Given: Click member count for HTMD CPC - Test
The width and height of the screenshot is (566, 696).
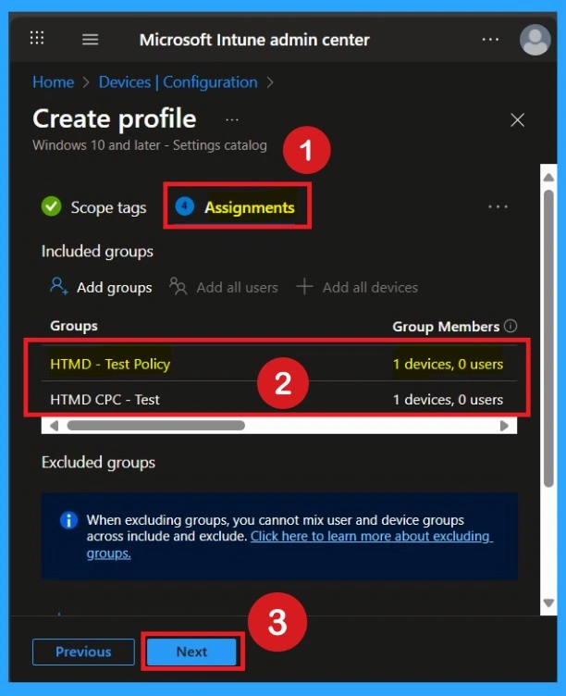Looking at the screenshot, I should pos(448,400).
